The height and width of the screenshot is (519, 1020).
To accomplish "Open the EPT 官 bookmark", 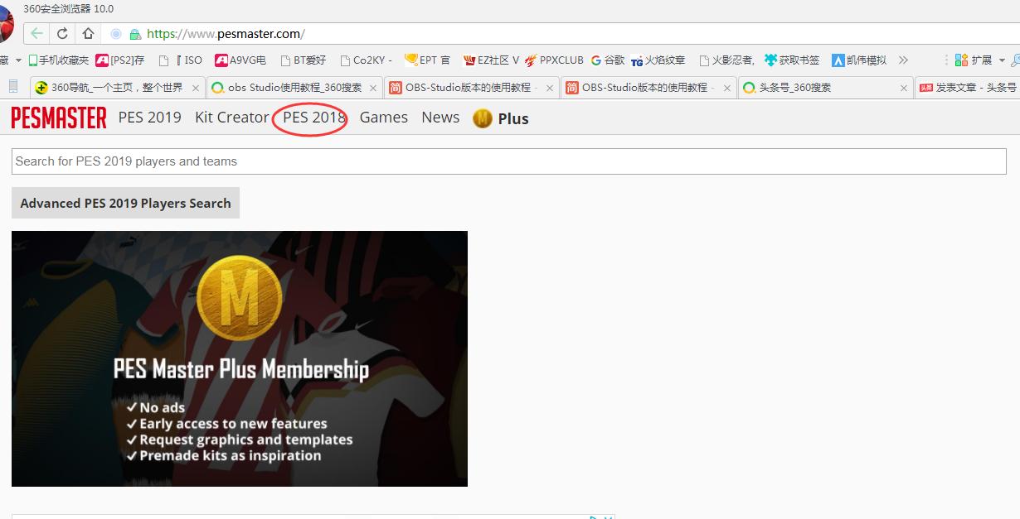I will [428, 60].
